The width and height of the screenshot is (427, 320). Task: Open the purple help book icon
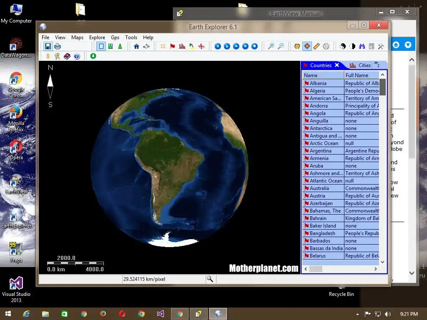pos(67,56)
